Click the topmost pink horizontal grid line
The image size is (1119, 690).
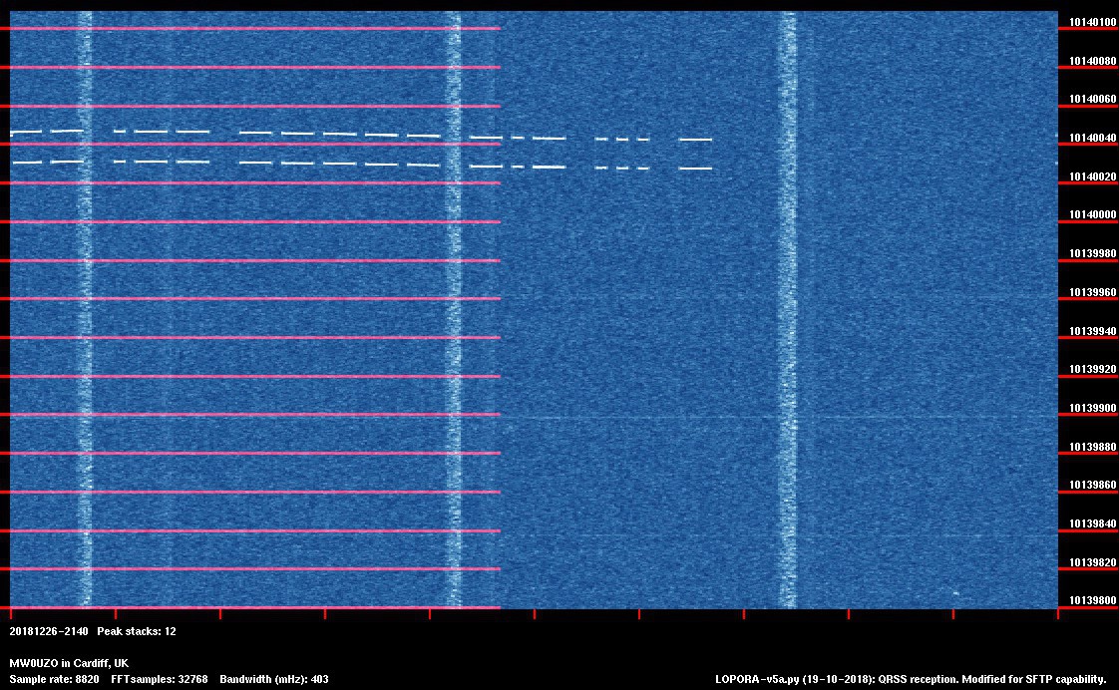click(x=254, y=29)
